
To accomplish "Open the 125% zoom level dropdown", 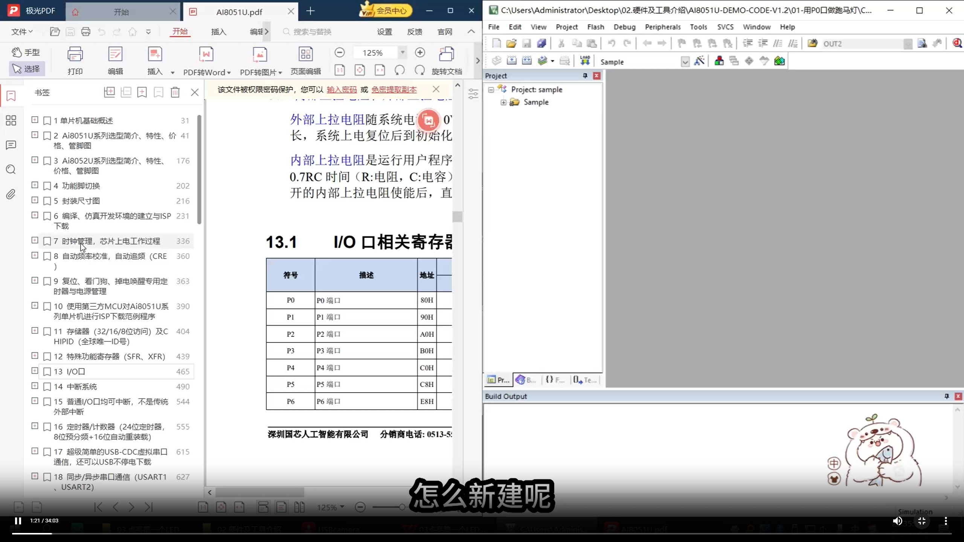I will click(x=403, y=52).
